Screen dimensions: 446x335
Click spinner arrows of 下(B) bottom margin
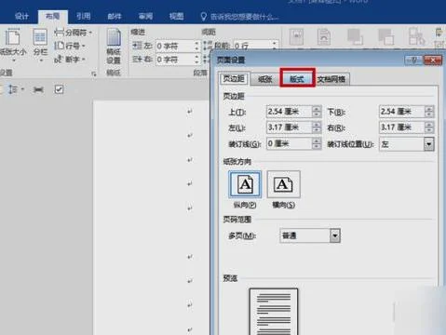429,112
